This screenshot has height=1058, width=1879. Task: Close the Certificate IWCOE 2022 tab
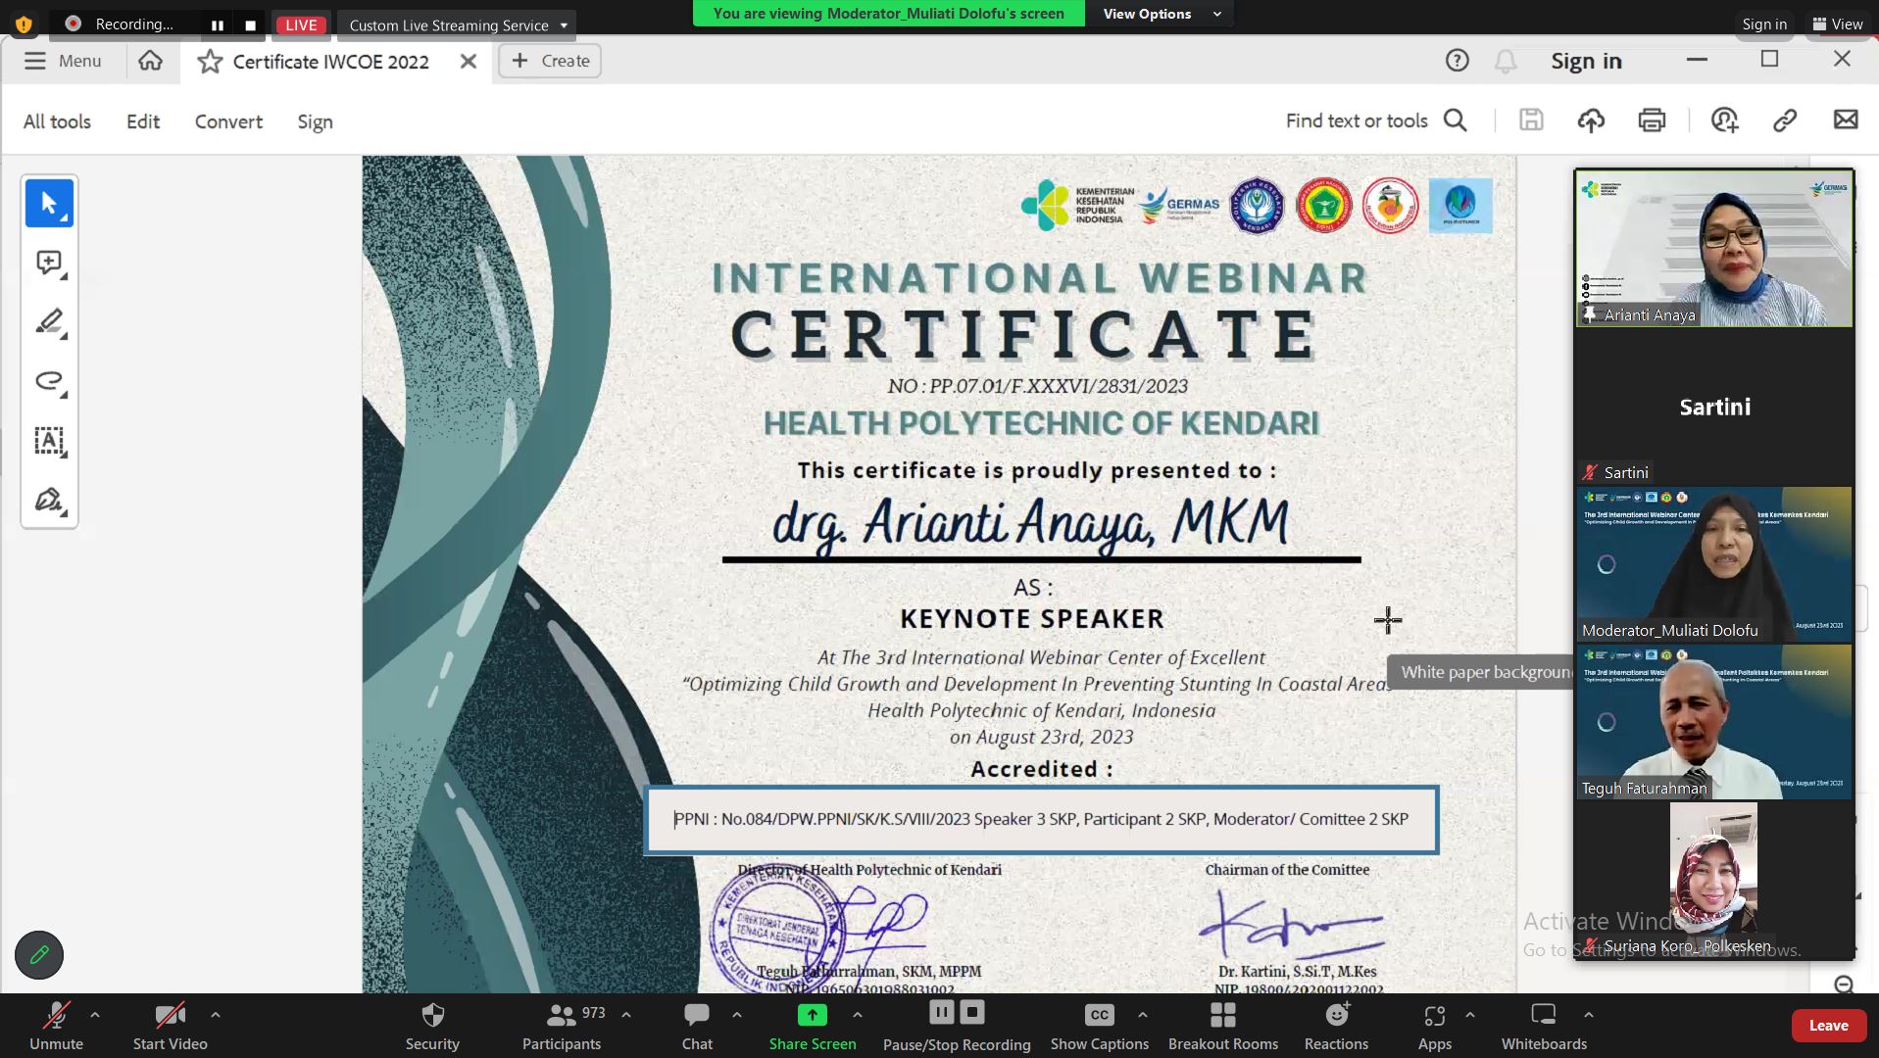click(469, 61)
